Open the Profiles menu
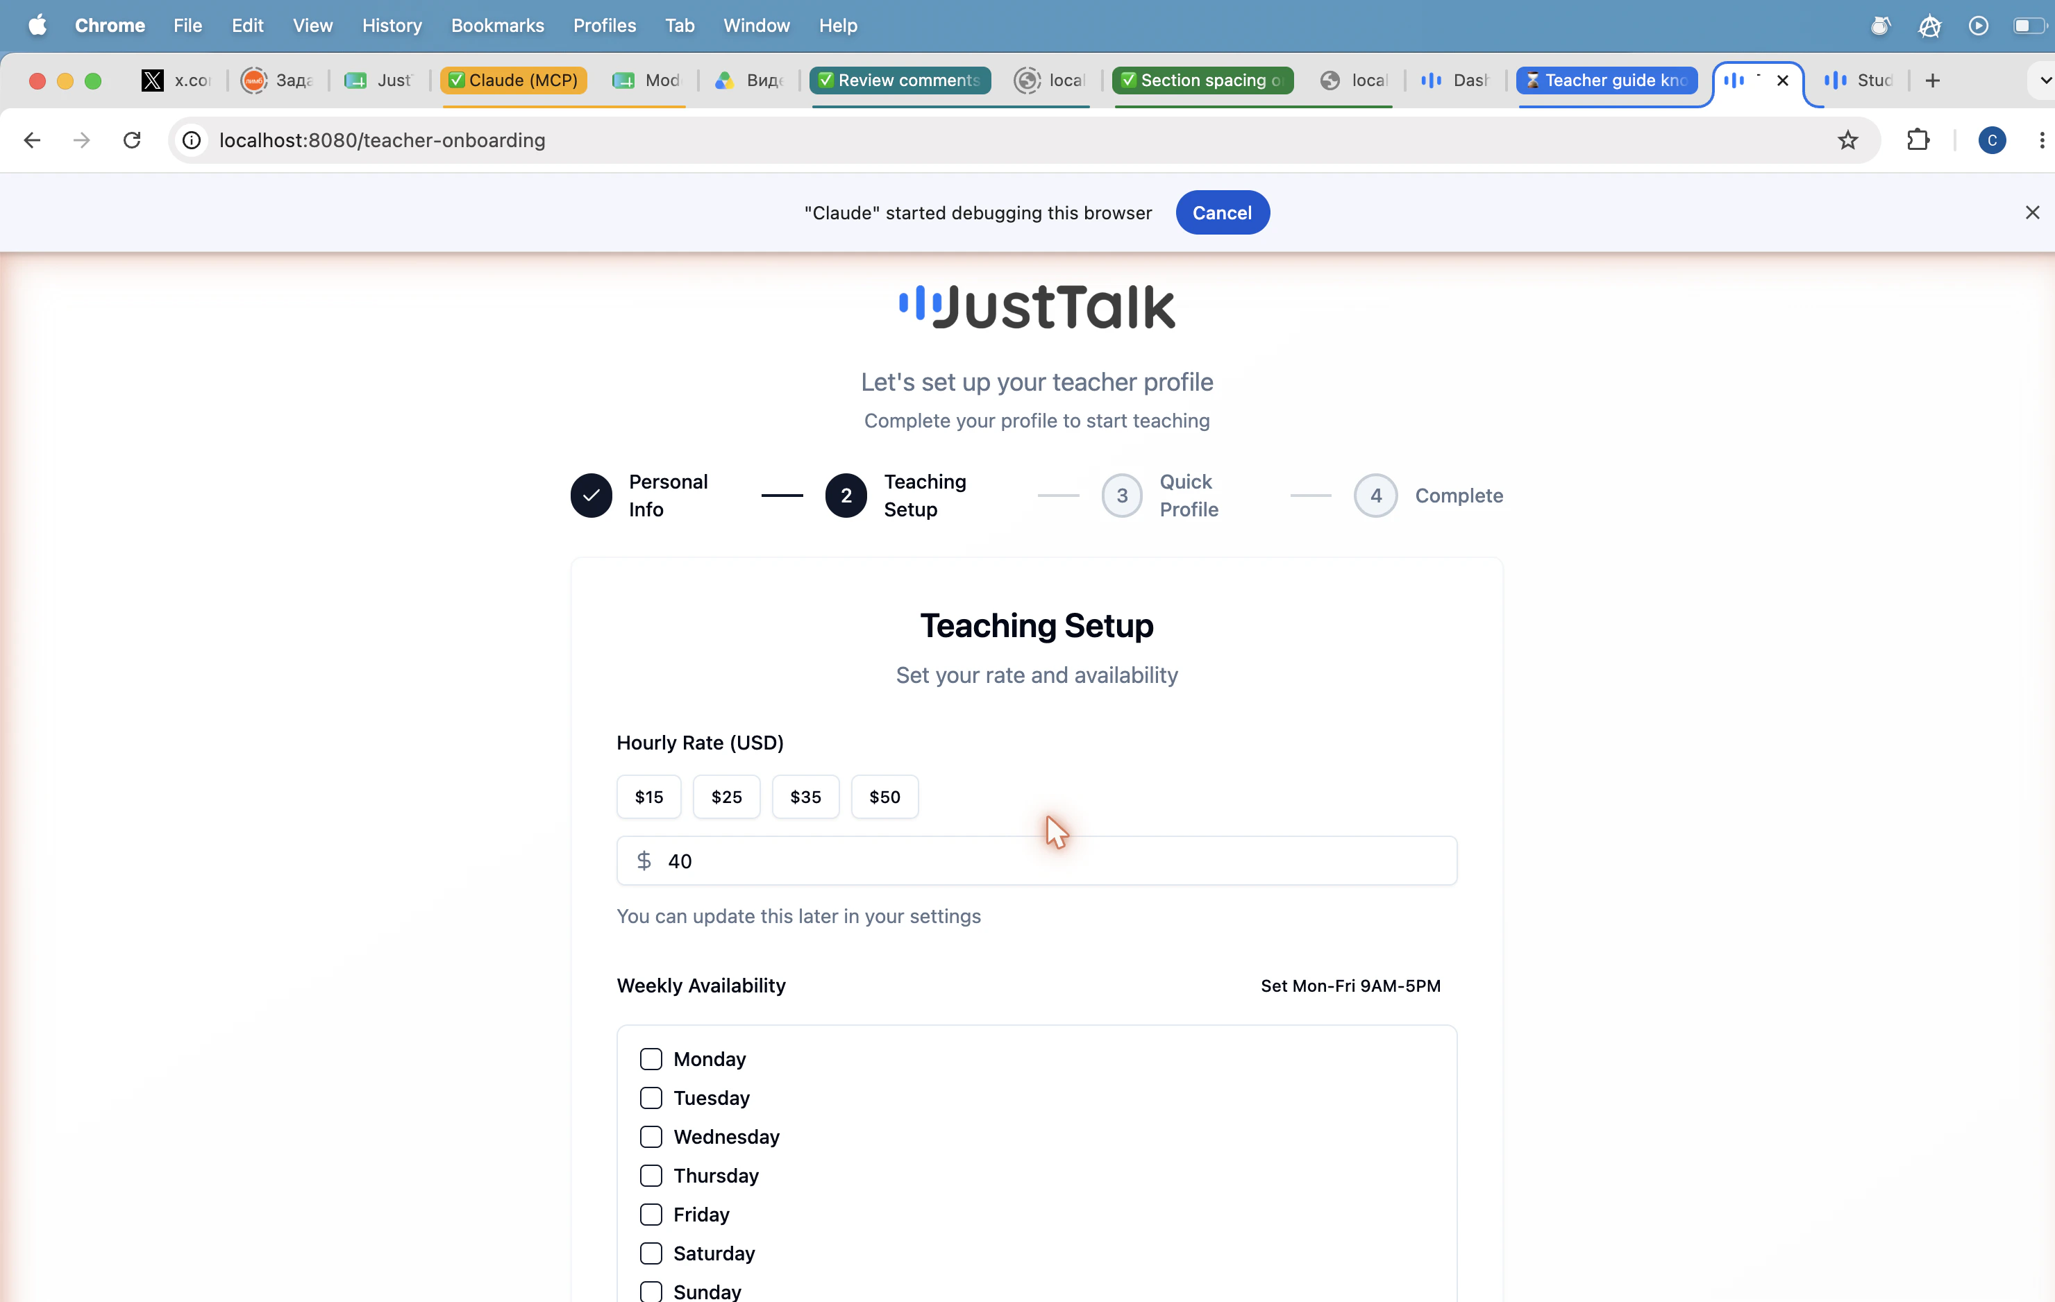Viewport: 2055px width, 1302px height. (x=604, y=26)
